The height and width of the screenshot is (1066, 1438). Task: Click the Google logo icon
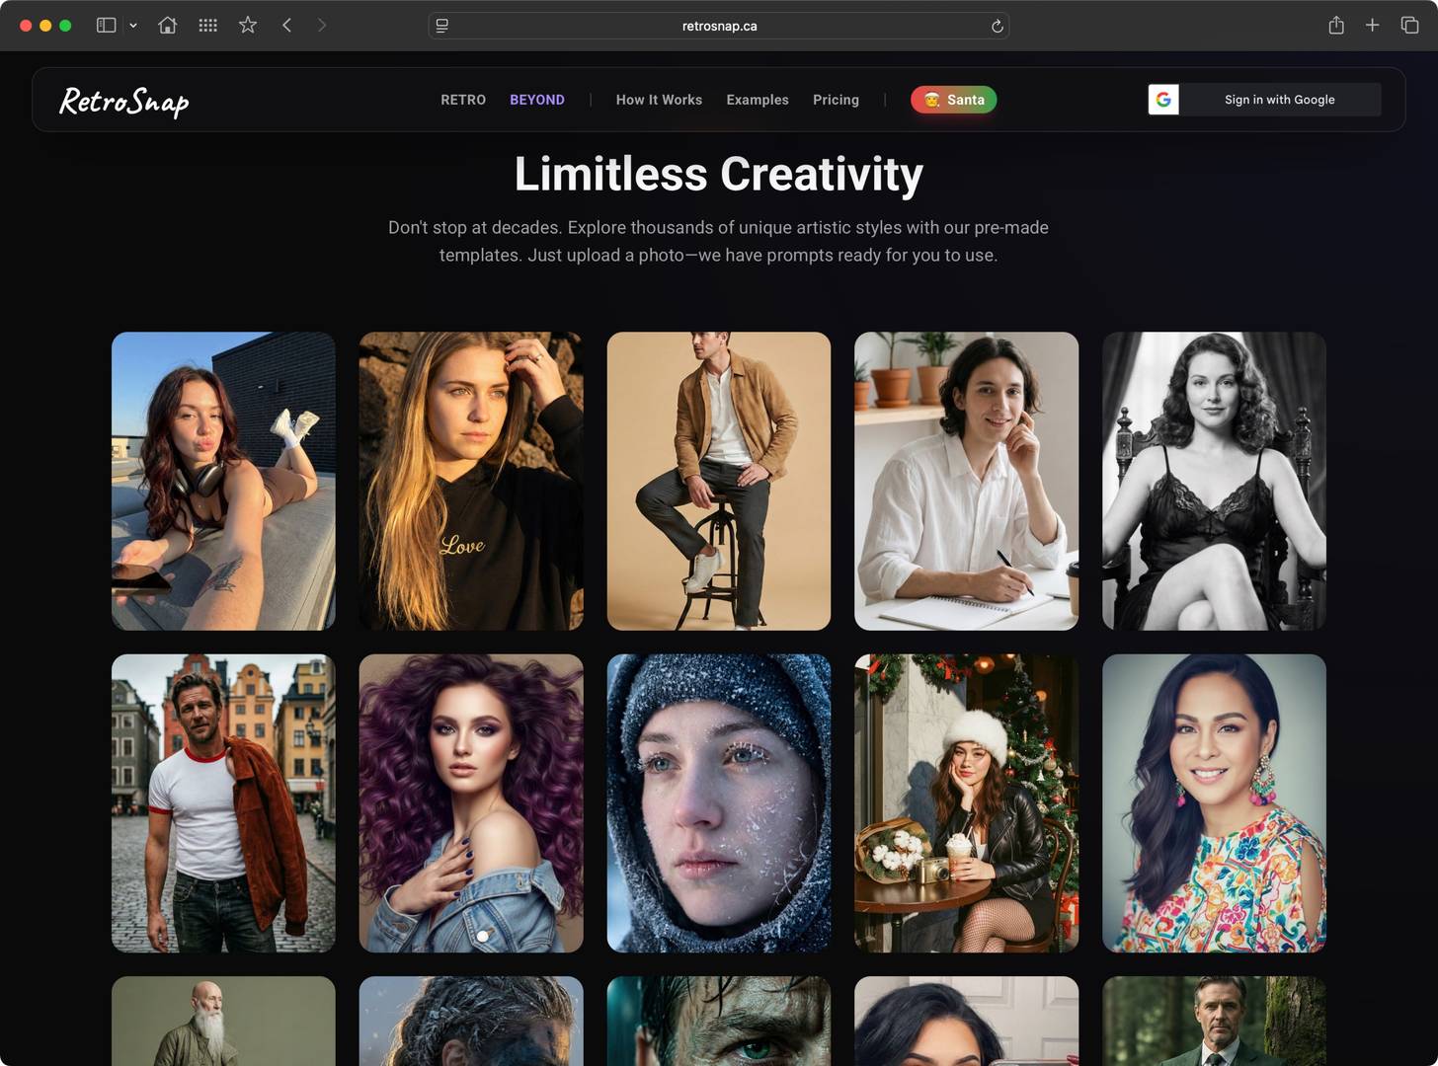tap(1163, 100)
